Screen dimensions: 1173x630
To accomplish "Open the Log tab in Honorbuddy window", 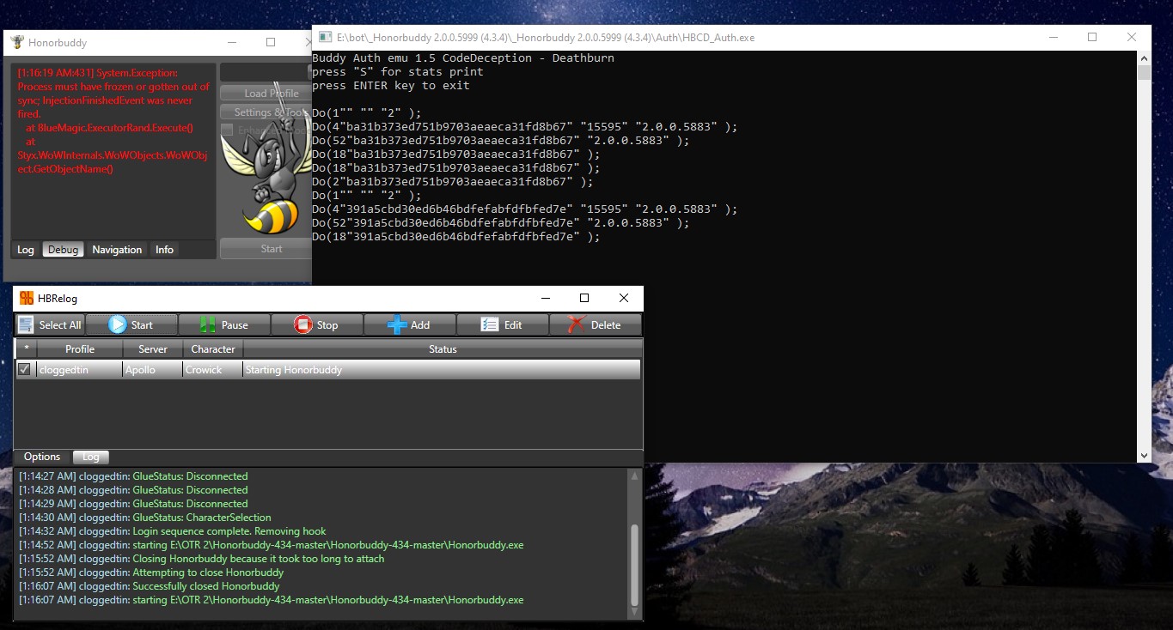I will pos(26,250).
